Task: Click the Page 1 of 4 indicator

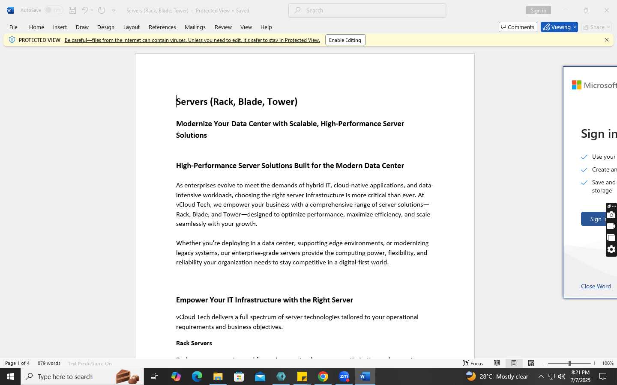Action: point(18,363)
